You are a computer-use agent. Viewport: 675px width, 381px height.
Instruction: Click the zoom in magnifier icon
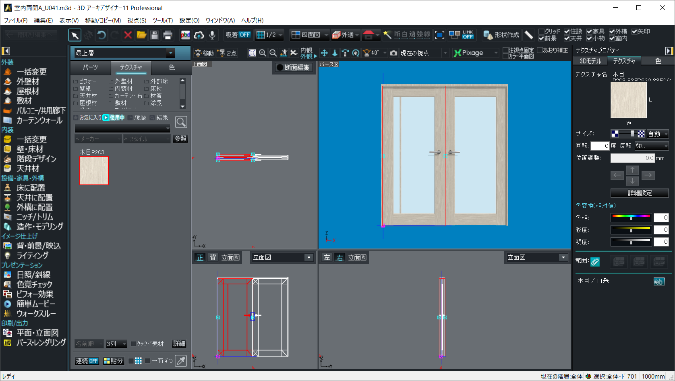pos(263,53)
